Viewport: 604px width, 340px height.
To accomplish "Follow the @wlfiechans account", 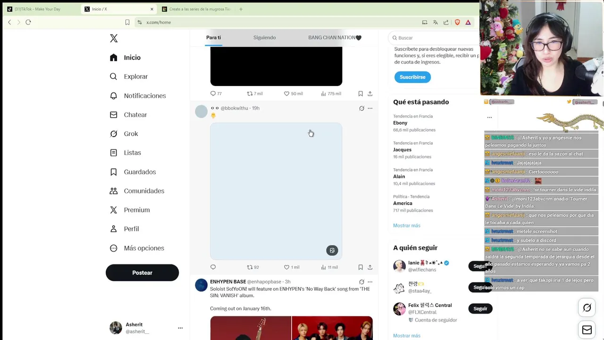I will [x=480, y=266].
